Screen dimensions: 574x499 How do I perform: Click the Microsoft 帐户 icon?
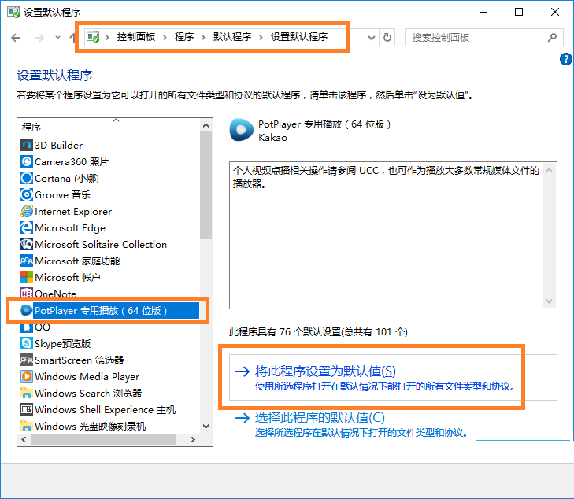pos(27,277)
